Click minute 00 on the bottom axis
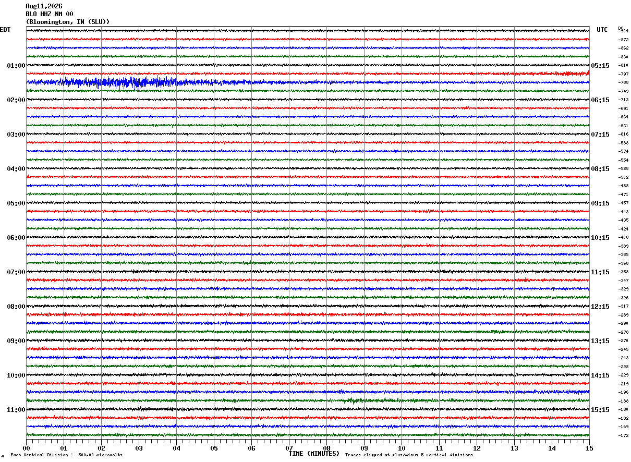The width and height of the screenshot is (631, 462). [26, 448]
